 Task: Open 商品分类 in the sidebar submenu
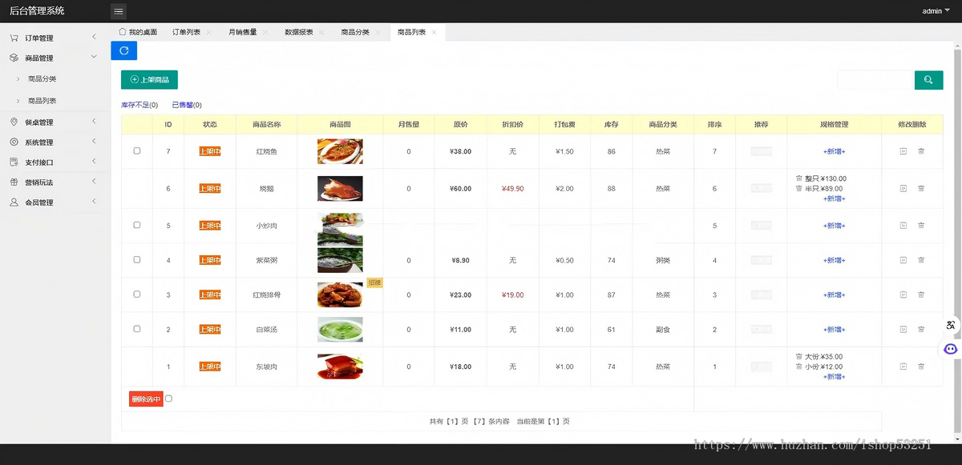click(42, 79)
